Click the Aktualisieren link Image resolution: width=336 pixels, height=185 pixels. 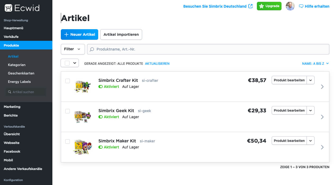click(x=157, y=64)
